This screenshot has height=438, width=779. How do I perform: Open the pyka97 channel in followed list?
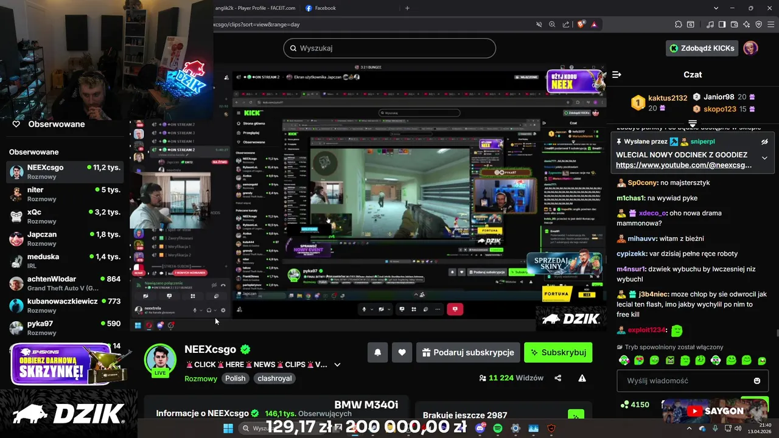coord(65,328)
